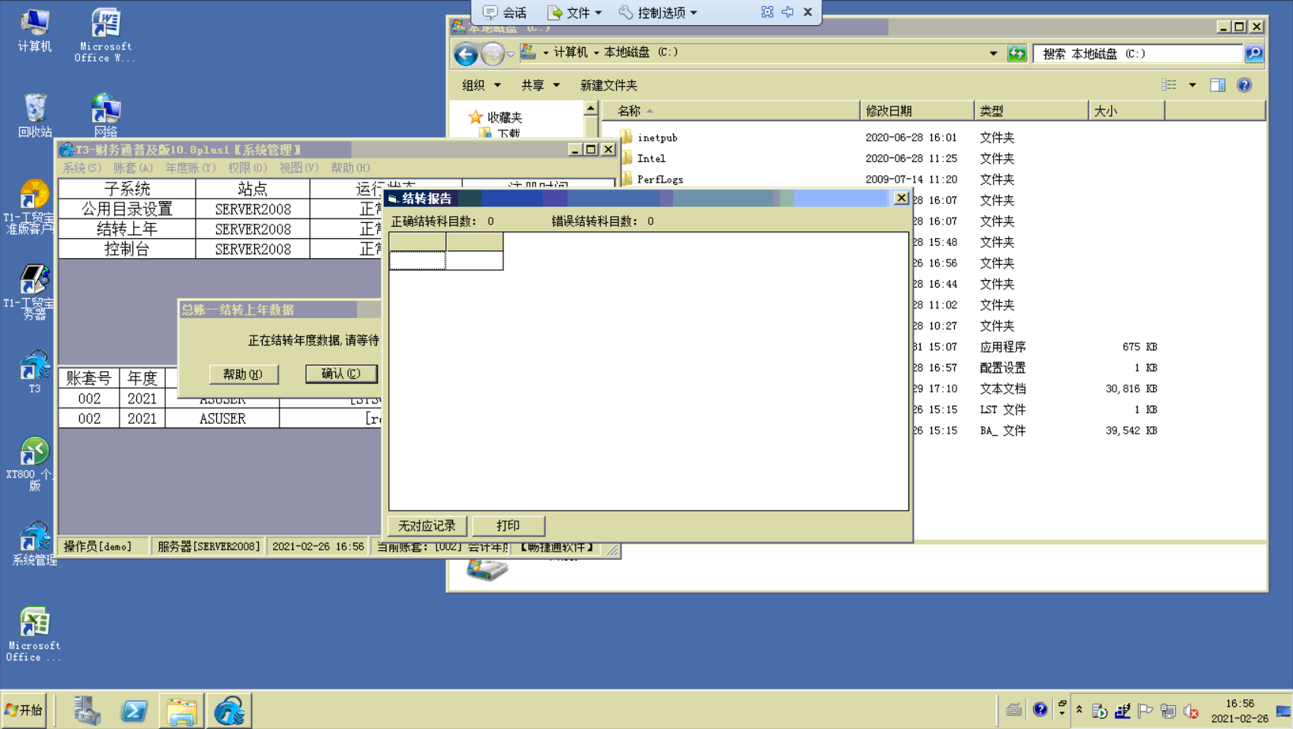Open the Action Center flag tray icon

[1145, 711]
